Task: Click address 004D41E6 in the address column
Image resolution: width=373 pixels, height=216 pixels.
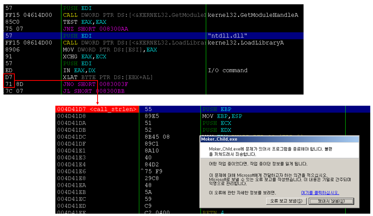Action: click(x=71, y=171)
